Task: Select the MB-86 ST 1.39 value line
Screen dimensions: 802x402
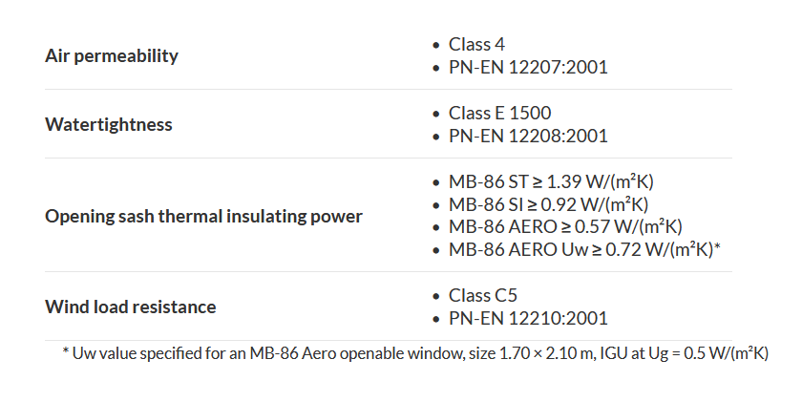Action: pyautogui.click(x=551, y=181)
